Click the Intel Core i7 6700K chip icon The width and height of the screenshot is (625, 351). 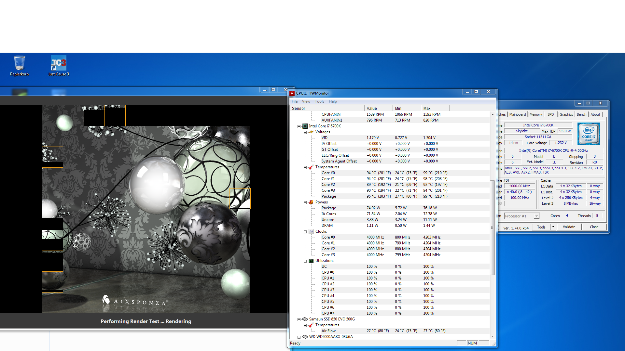305,126
